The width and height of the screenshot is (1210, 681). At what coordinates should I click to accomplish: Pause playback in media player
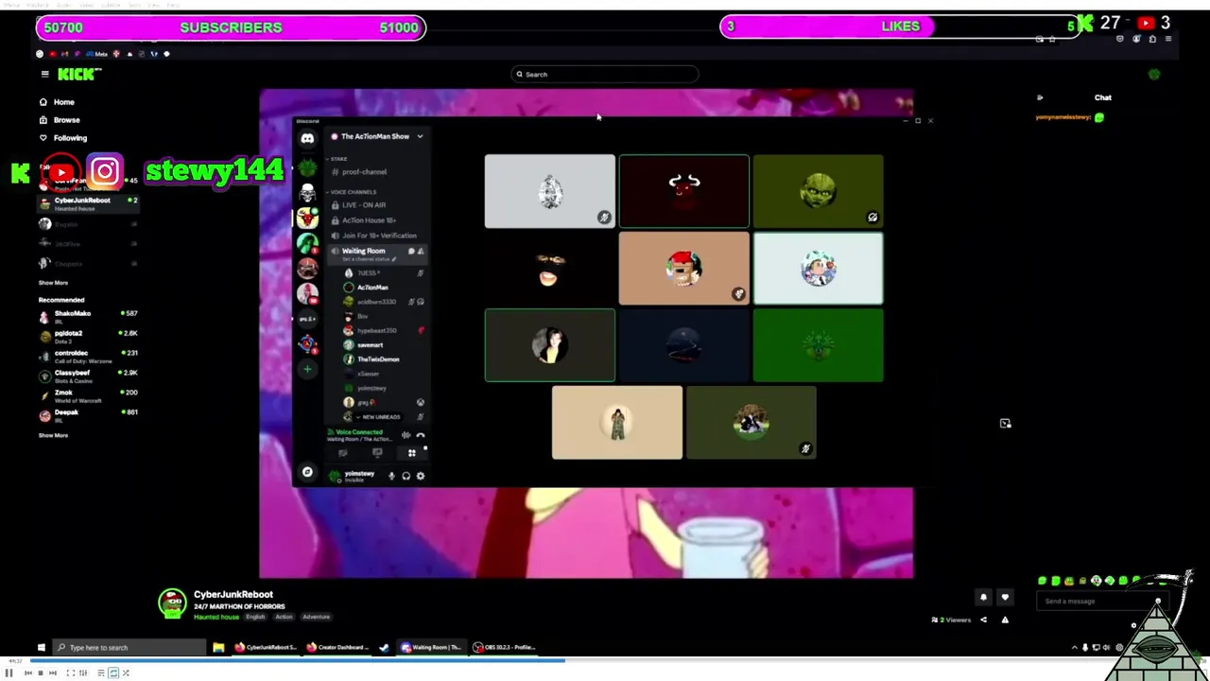pos(9,672)
